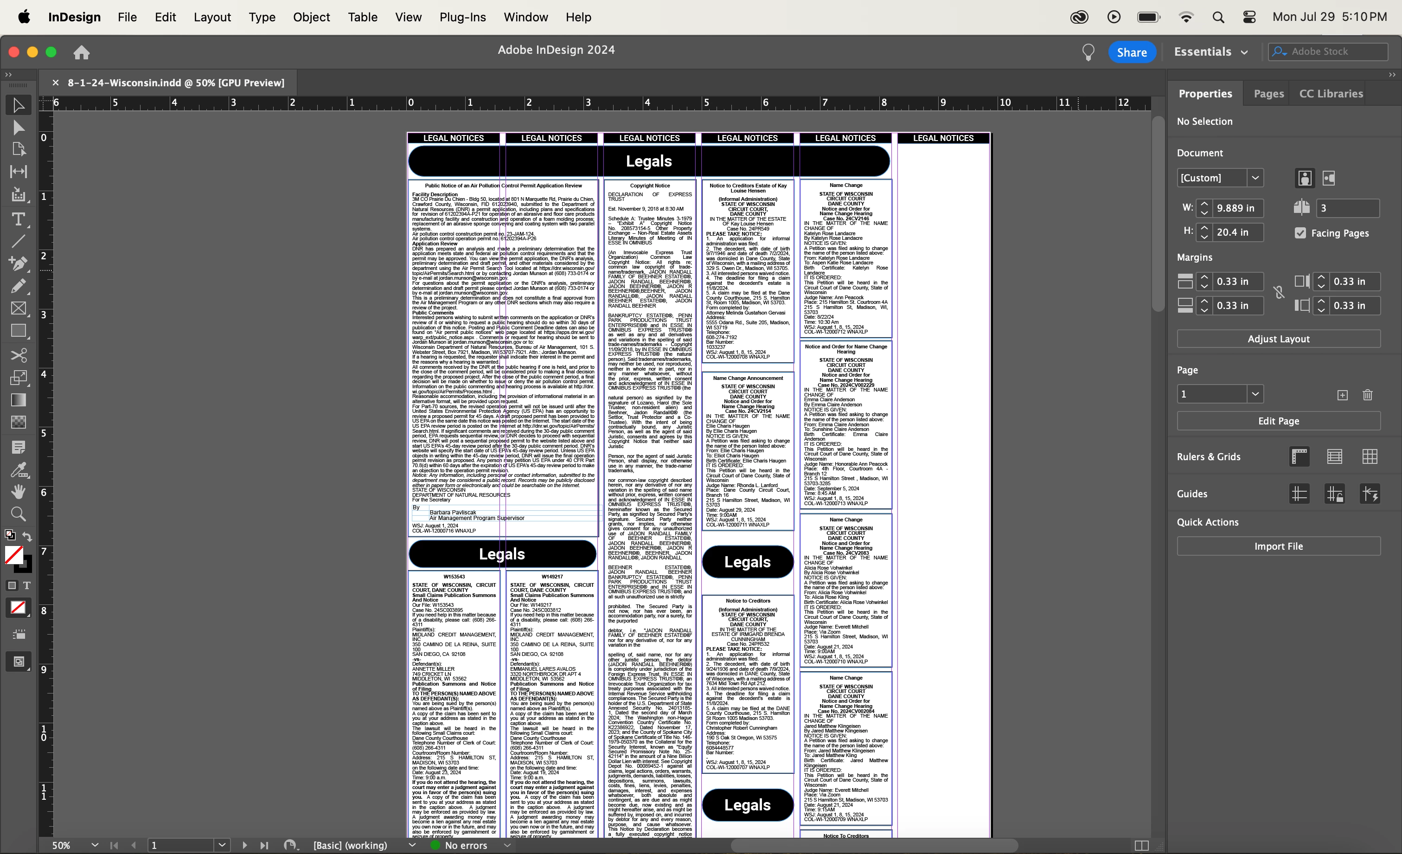Switch to the Pages tab

pos(1268,93)
